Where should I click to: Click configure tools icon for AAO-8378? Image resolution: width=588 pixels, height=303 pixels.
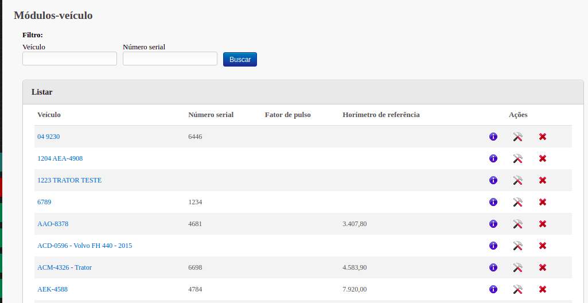pos(517,224)
